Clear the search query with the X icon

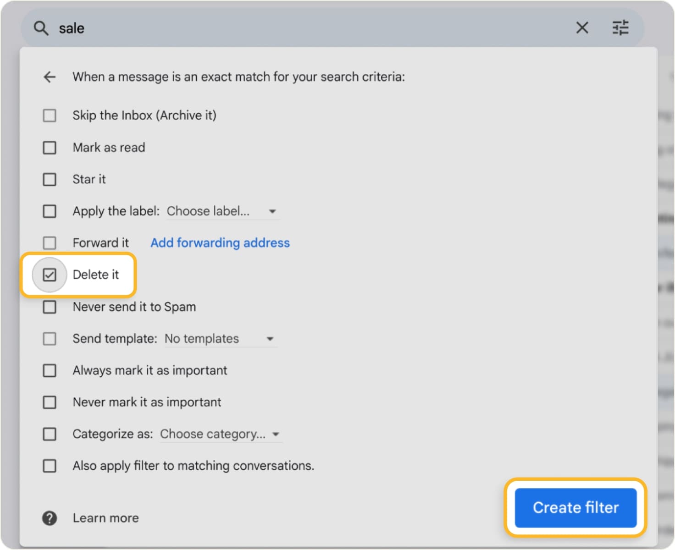click(582, 28)
